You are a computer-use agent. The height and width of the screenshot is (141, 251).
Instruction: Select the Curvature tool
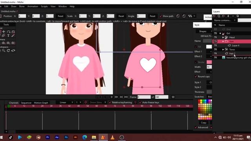pos(9,32)
